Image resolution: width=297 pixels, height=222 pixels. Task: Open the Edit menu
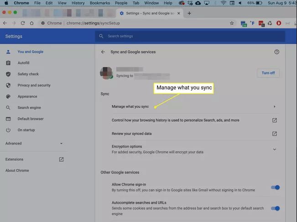[49, 3]
